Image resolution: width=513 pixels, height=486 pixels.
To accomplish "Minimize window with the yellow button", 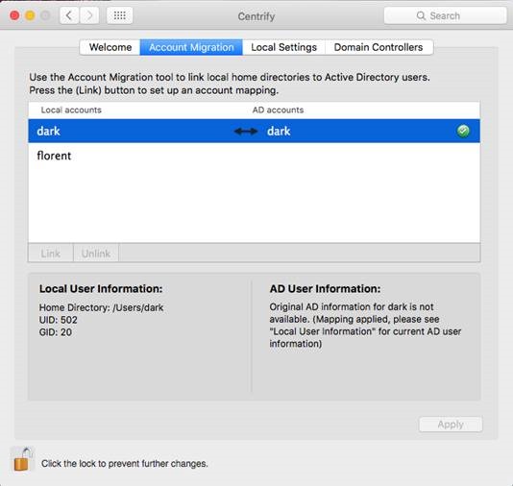I will pos(30,15).
